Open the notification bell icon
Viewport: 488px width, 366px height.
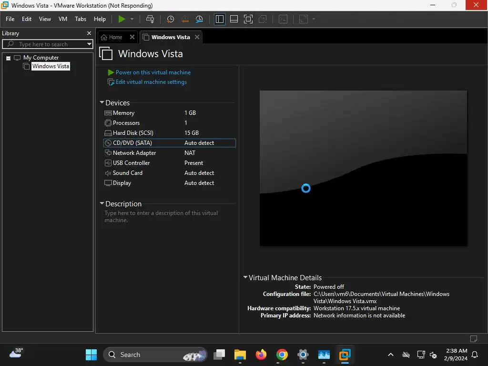(475, 355)
